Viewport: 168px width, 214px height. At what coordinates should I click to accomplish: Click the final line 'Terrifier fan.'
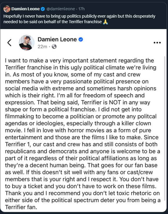pyautogui.click(x=21, y=207)
